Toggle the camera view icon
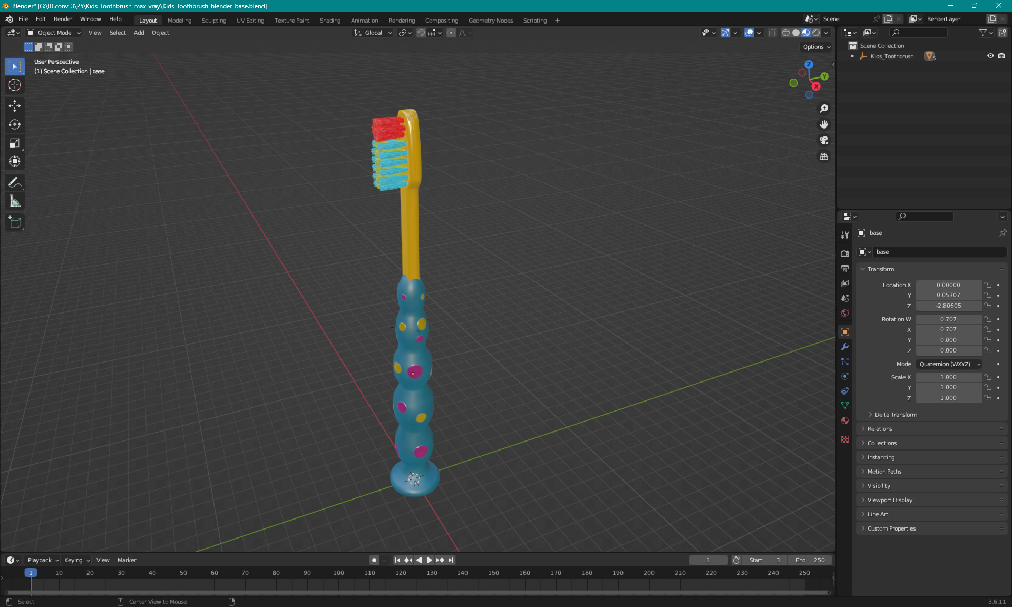Screen dimensions: 1012x607 [824, 140]
